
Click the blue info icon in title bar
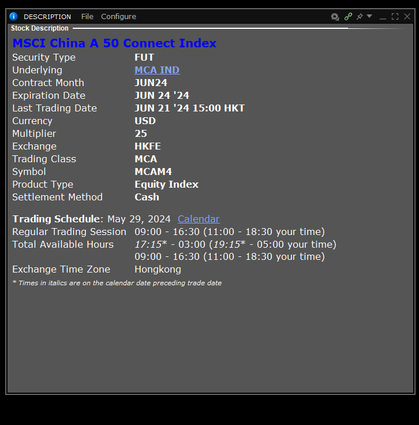tap(13, 17)
